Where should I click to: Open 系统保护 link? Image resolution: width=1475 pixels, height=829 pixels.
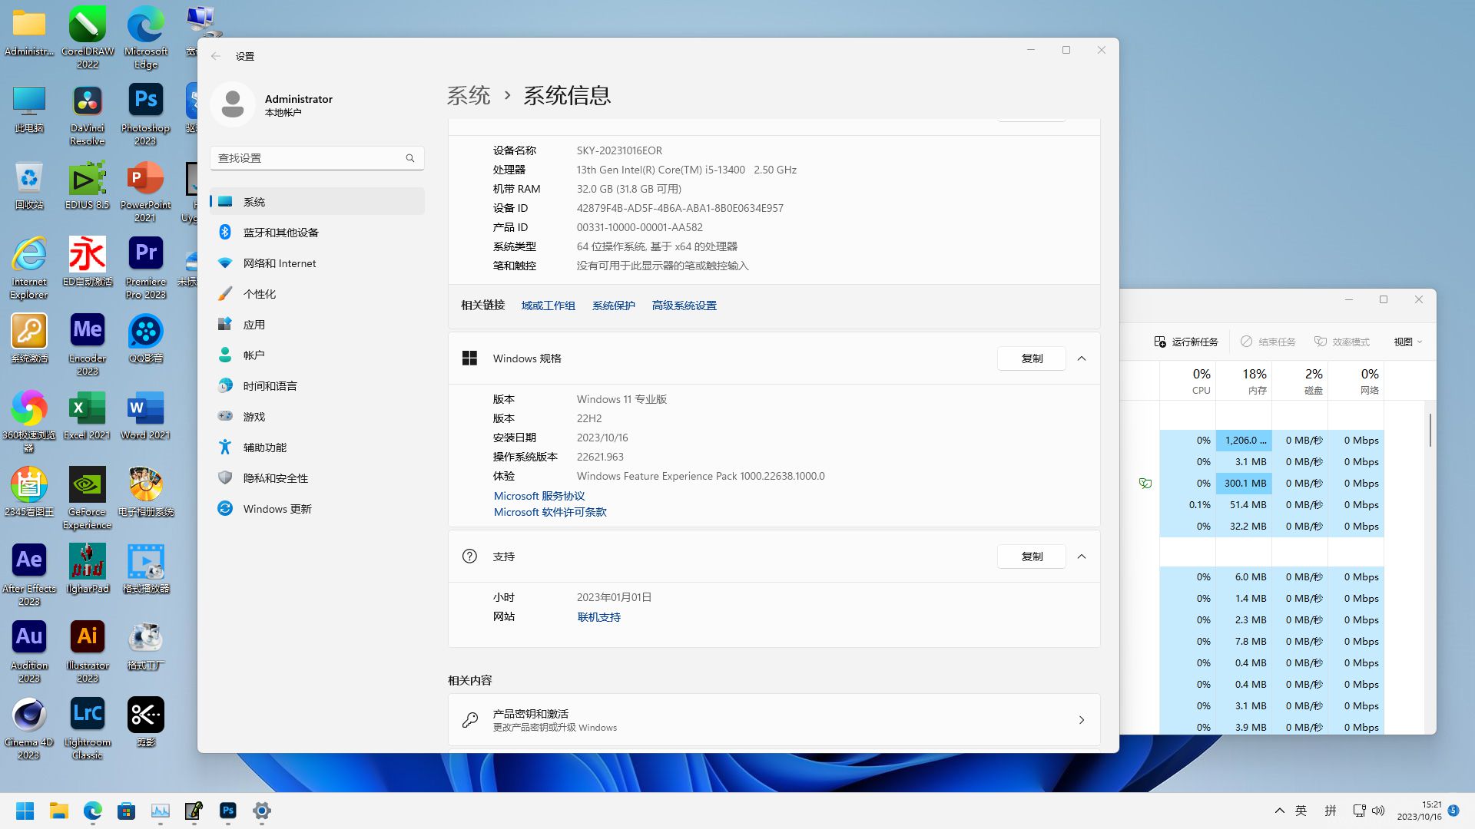(x=614, y=306)
